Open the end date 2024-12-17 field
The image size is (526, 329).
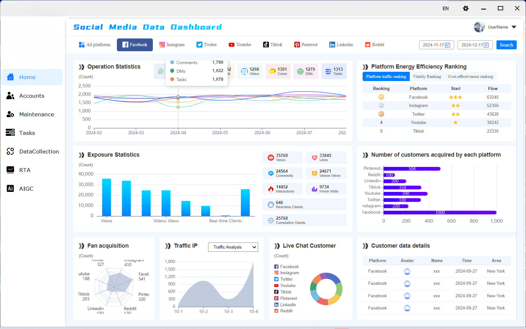pos(475,45)
